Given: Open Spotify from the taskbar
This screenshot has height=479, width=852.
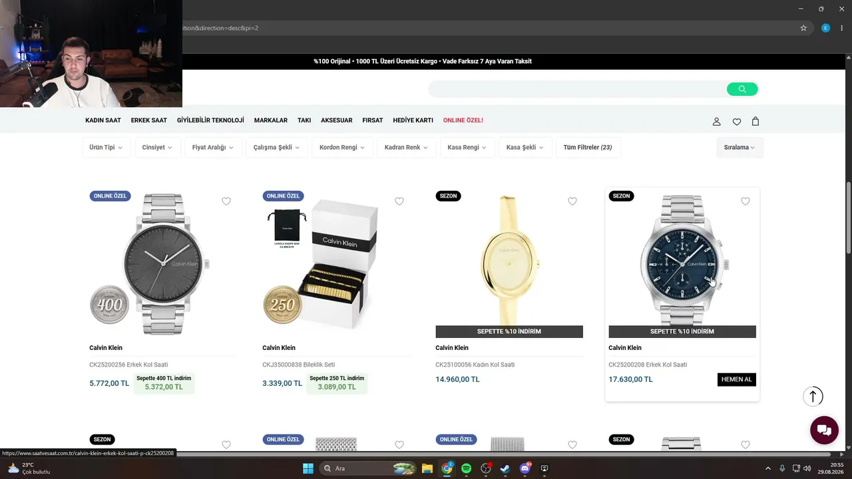Looking at the screenshot, I should pyautogui.click(x=466, y=468).
